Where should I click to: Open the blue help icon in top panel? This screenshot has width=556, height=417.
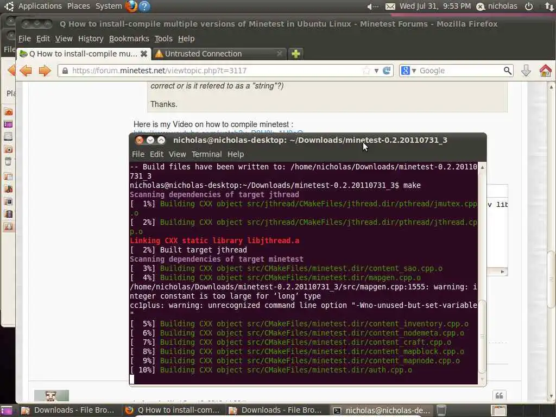point(144,6)
